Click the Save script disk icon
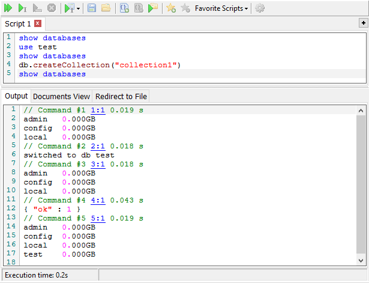Viewport: 369px width, 283px height. [92, 8]
